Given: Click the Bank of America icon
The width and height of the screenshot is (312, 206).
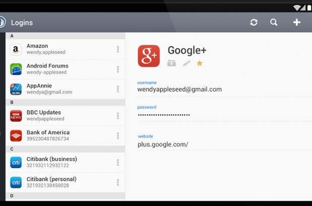Looking at the screenshot, I should tap(16, 136).
